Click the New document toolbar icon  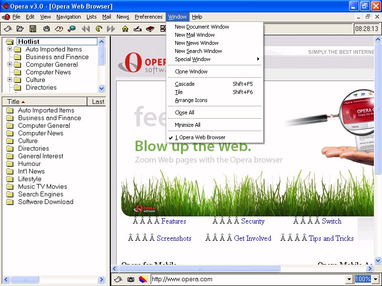coord(8,29)
